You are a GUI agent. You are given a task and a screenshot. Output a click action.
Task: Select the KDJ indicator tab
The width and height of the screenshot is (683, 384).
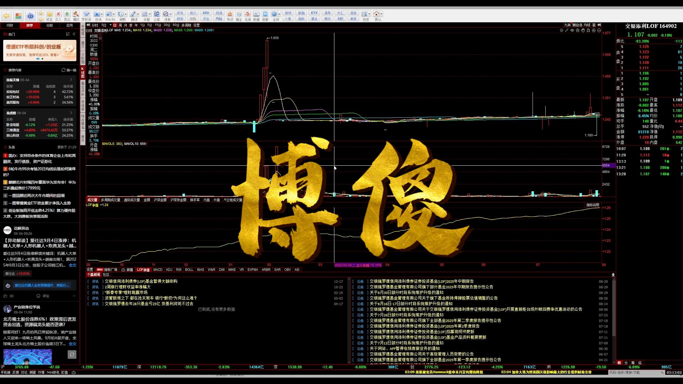click(x=169, y=270)
